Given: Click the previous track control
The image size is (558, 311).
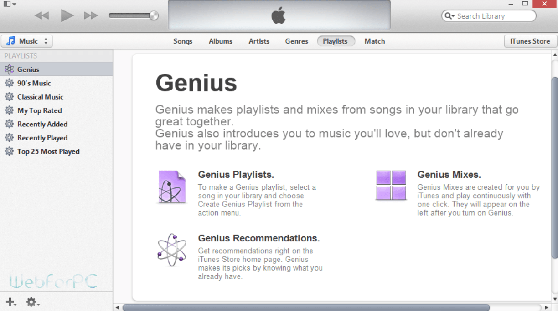Looking at the screenshot, I should [41, 15].
